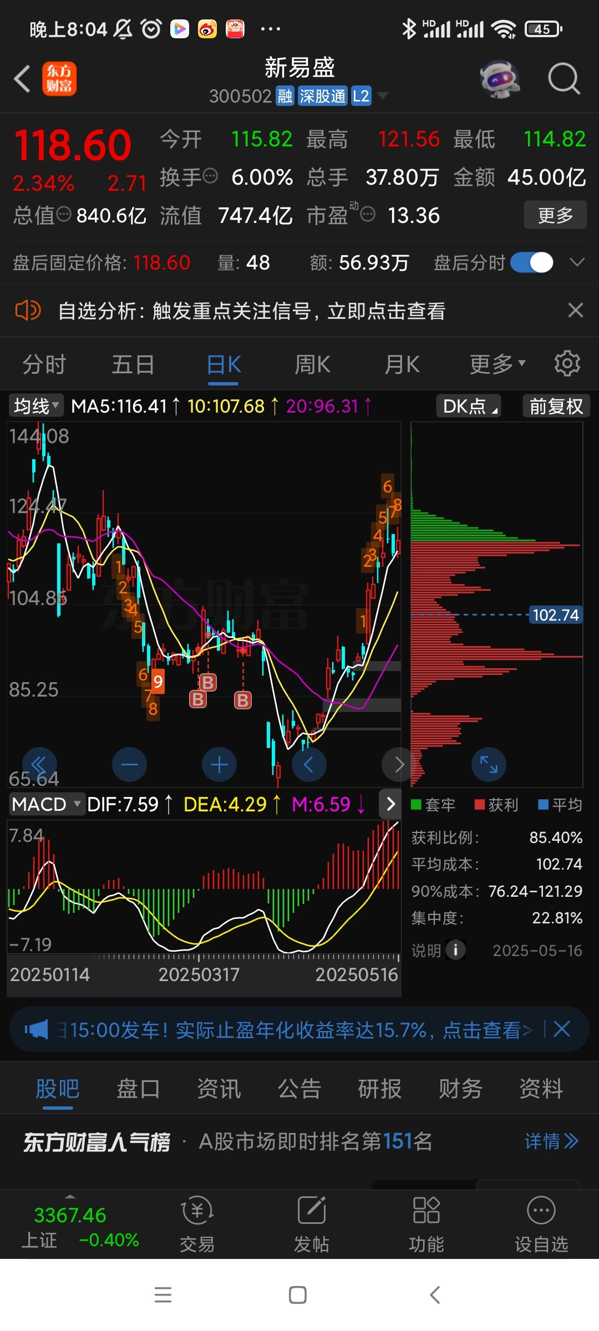Tap the leftmost B buy signal marker

pos(198,699)
